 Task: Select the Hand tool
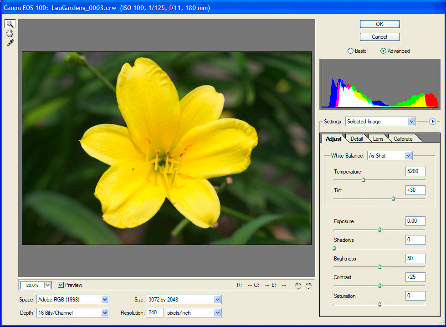coord(10,33)
